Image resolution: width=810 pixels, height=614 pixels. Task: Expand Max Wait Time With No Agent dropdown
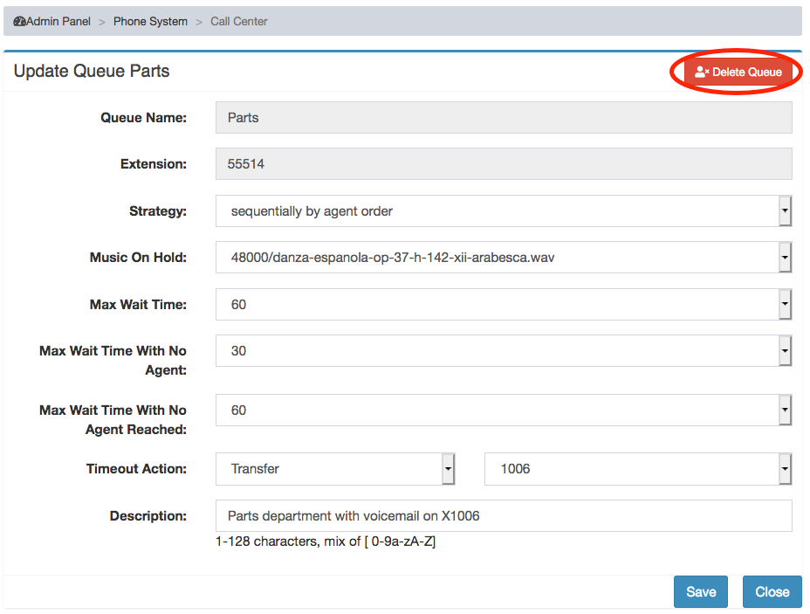(x=785, y=351)
